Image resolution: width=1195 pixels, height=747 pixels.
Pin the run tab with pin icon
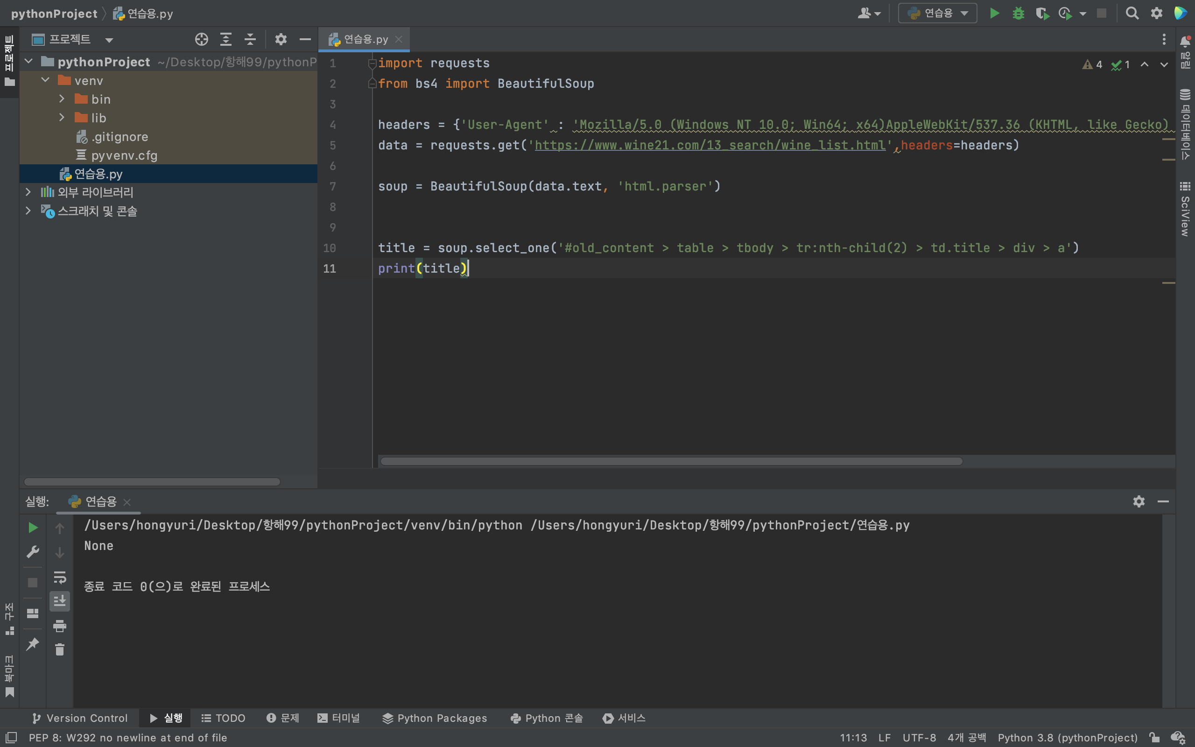click(x=33, y=644)
